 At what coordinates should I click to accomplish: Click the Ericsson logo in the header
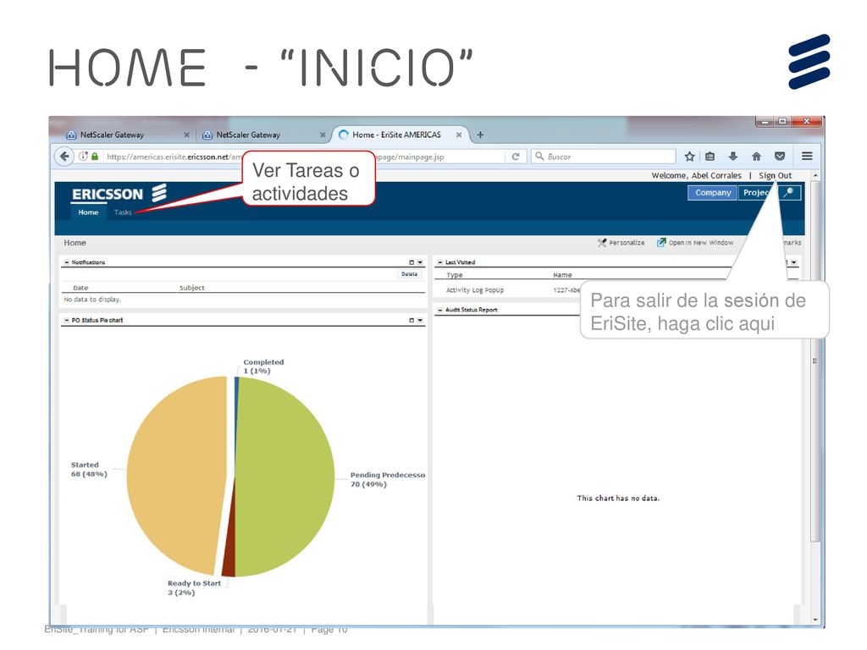click(119, 194)
